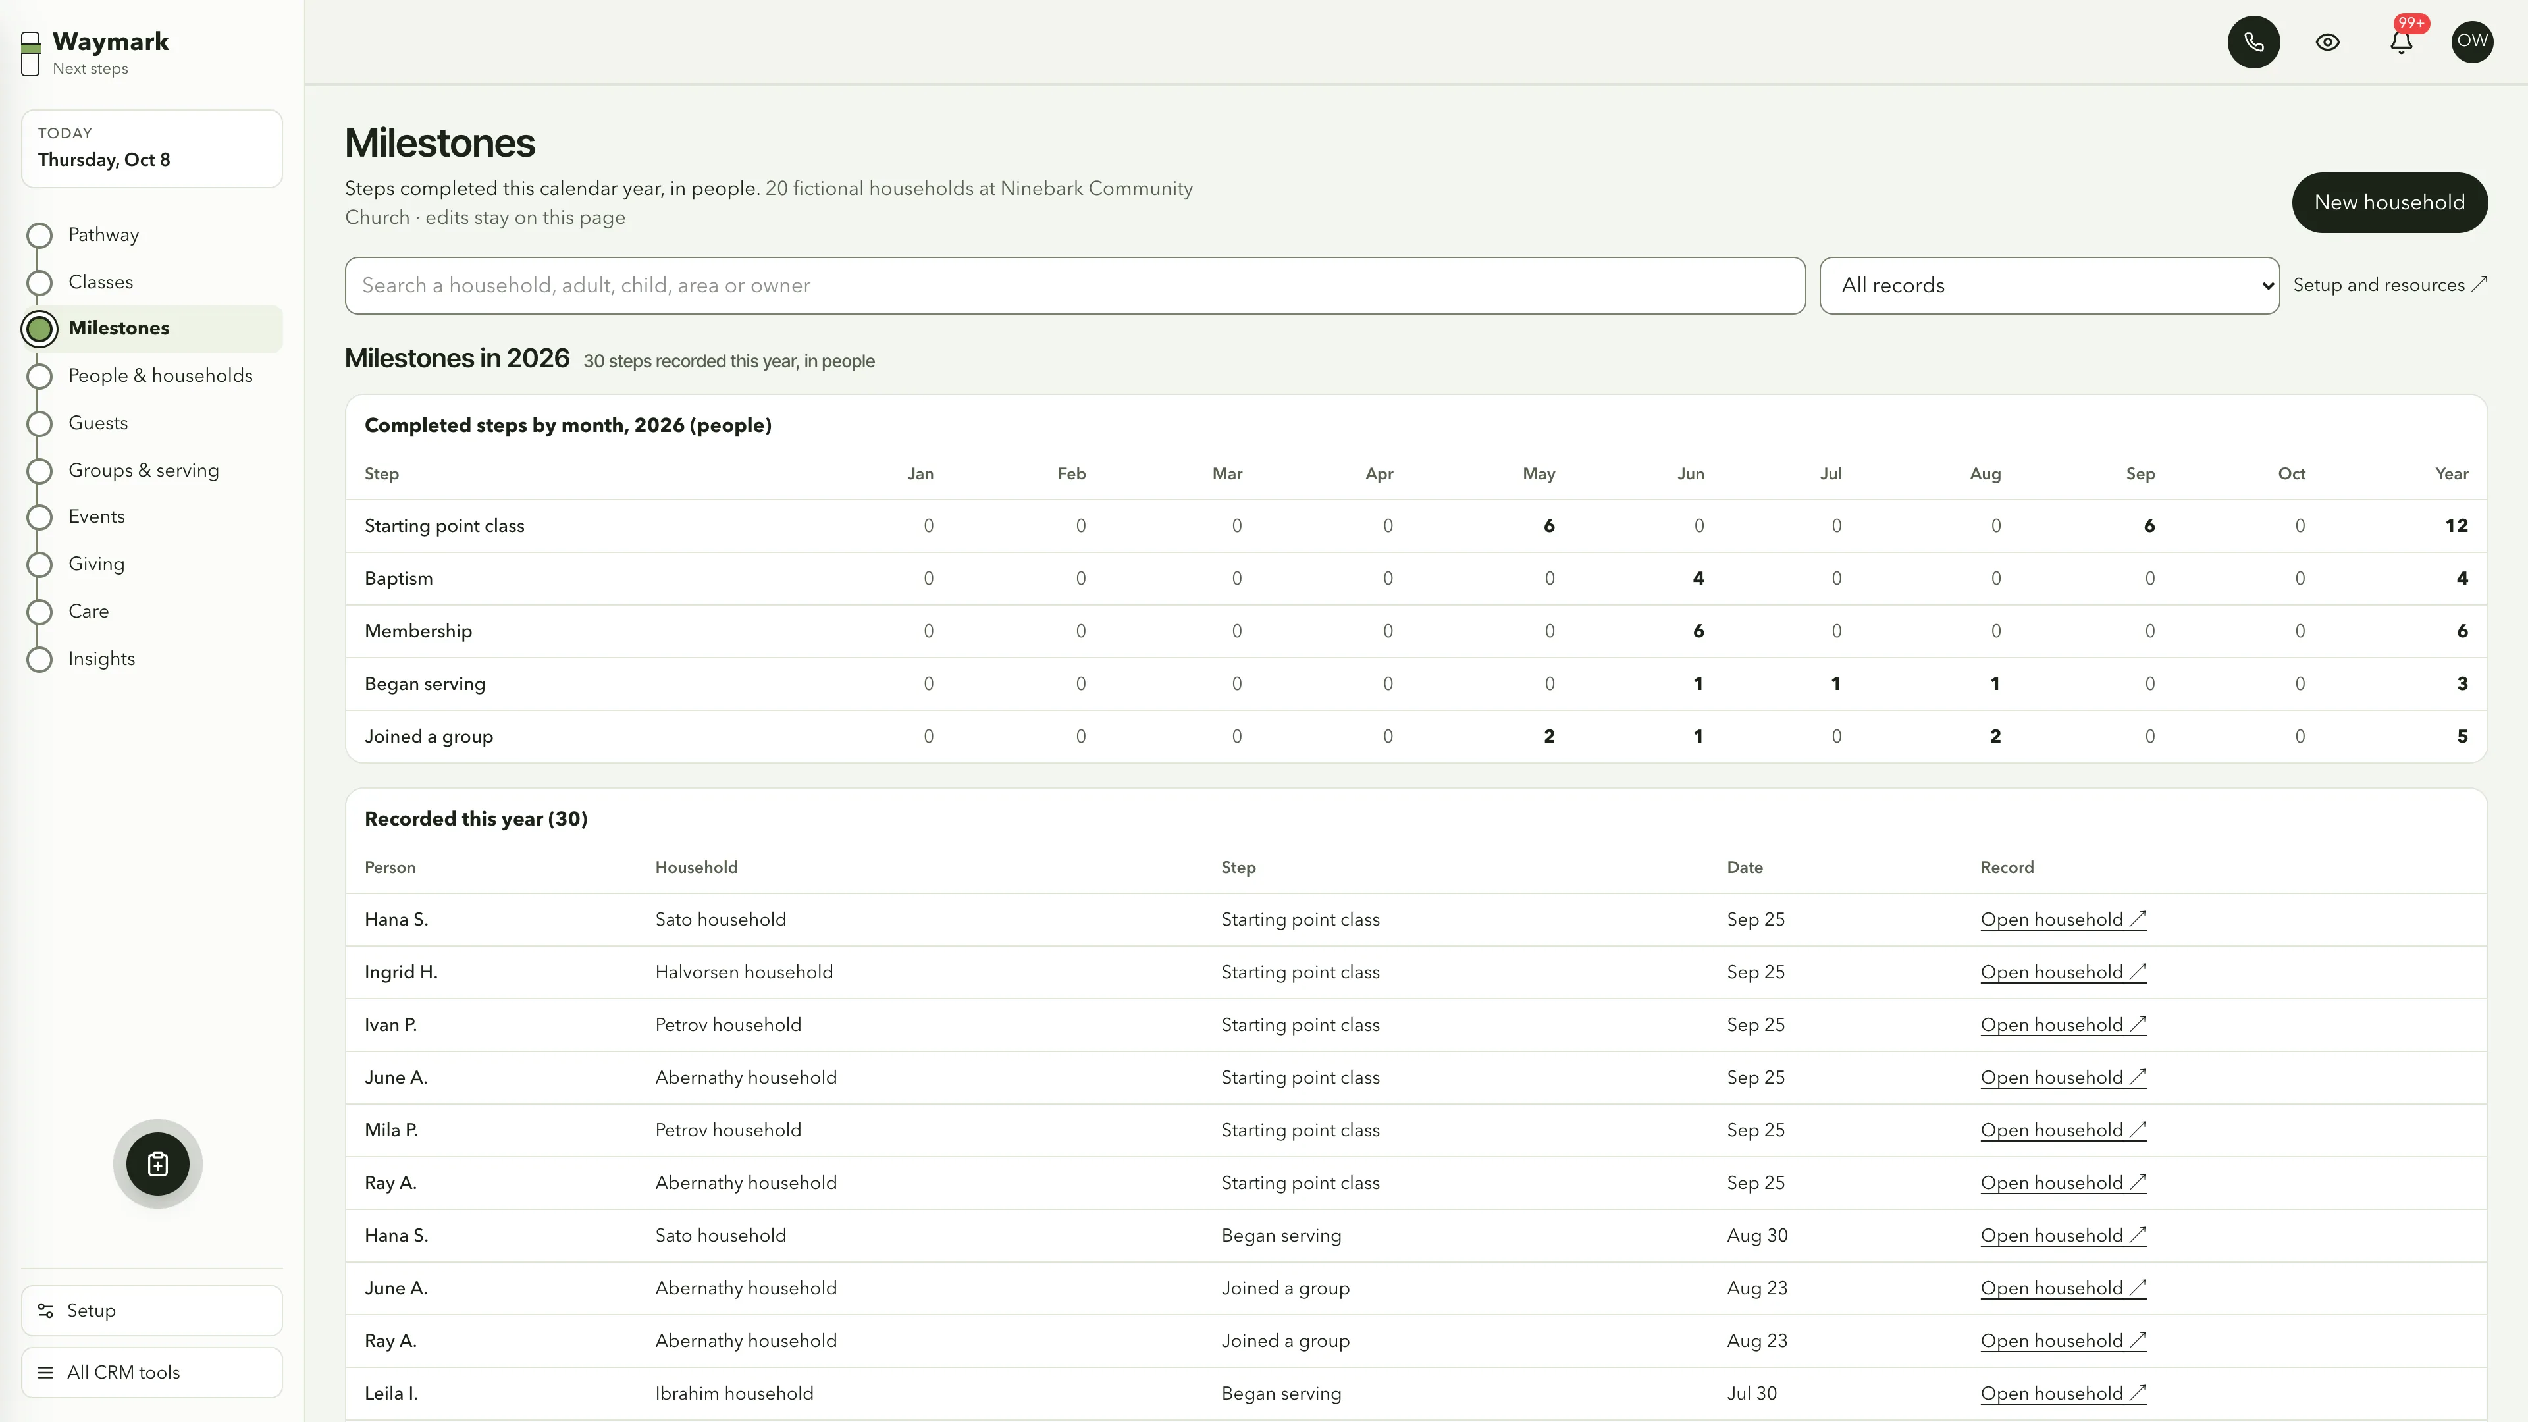Open the Giving section
The height and width of the screenshot is (1422, 2528).
pyautogui.click(x=152, y=564)
